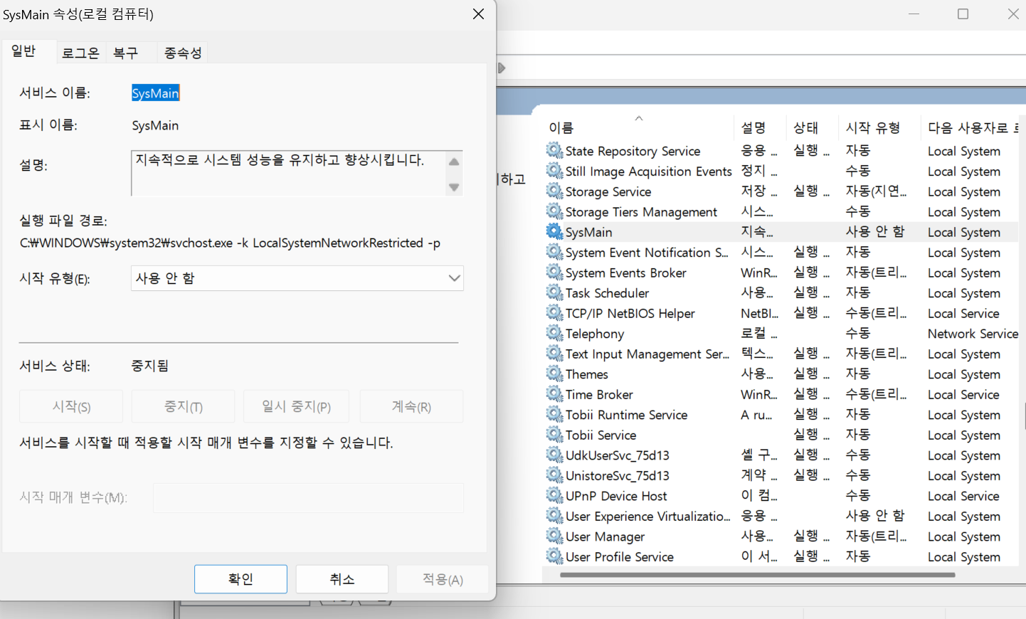Click the UPnP Device Host service icon

coord(554,495)
